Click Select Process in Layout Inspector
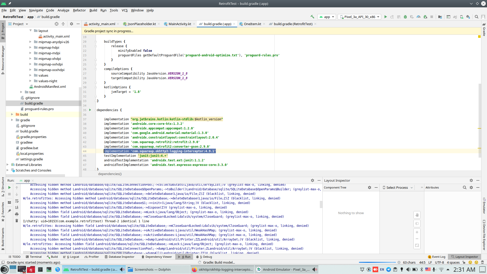 (x=397, y=187)
